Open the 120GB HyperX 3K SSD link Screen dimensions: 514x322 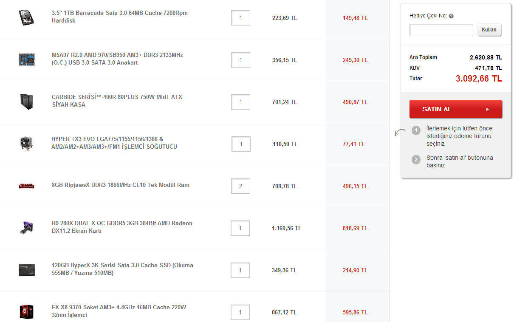click(122, 269)
